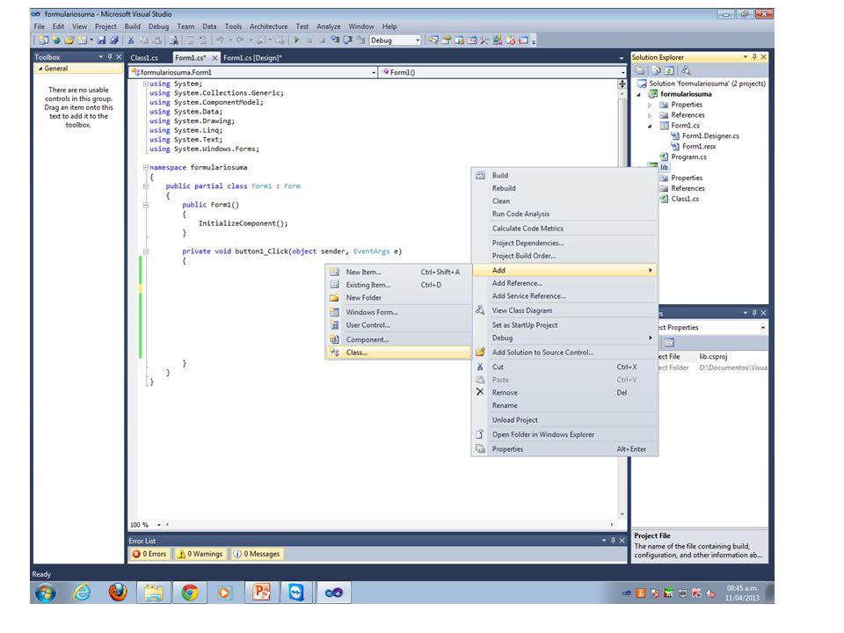844x633 pixels.
Task: Collapse the Form1.cs tree node
Action: [x=650, y=126]
